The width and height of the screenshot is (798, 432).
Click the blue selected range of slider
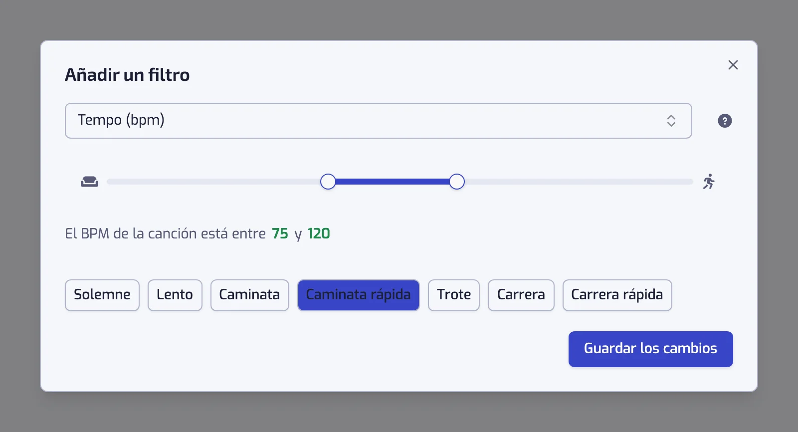[x=392, y=182]
